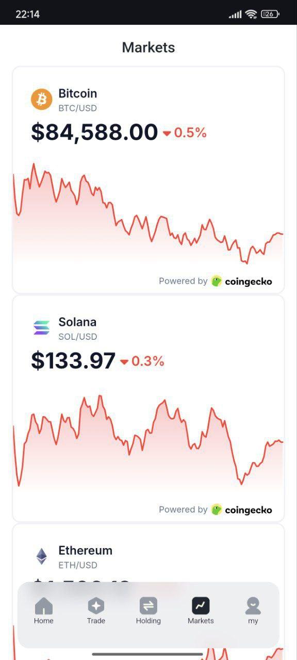This screenshot has height=660, width=297.
Task: Tap the Ethereum diamond logo icon
Action: (x=42, y=556)
